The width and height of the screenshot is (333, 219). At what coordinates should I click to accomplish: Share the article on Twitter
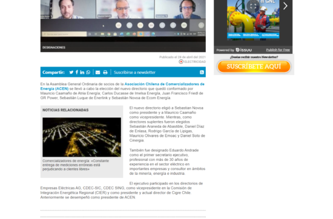tap(71, 73)
